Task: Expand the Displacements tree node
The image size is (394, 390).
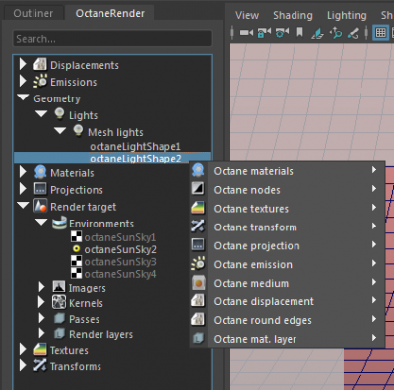Action: (23, 64)
